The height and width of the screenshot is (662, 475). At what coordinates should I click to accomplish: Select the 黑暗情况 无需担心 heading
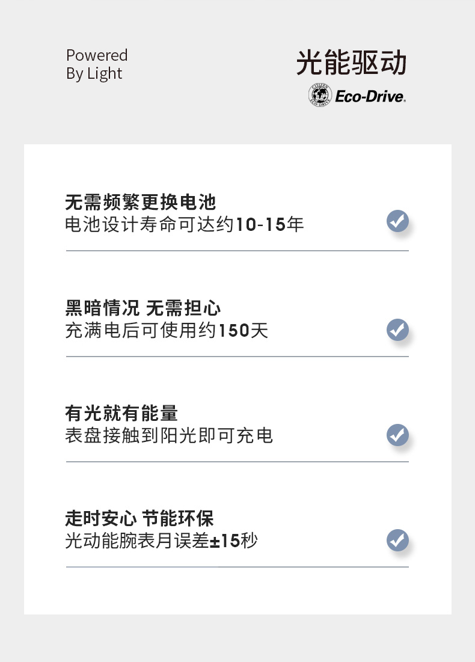(143, 308)
